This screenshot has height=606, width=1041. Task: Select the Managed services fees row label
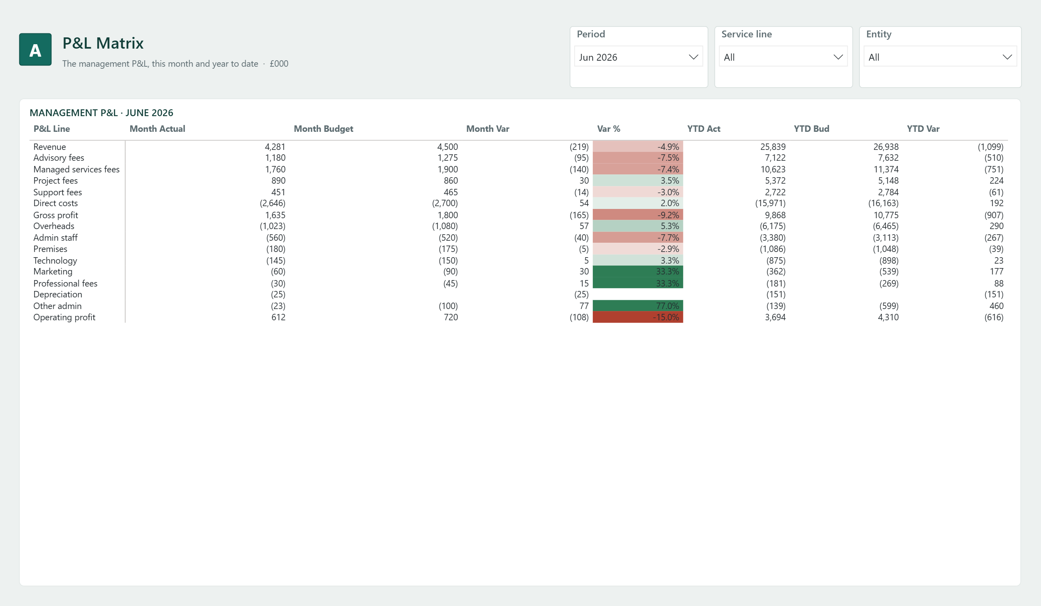click(x=76, y=169)
